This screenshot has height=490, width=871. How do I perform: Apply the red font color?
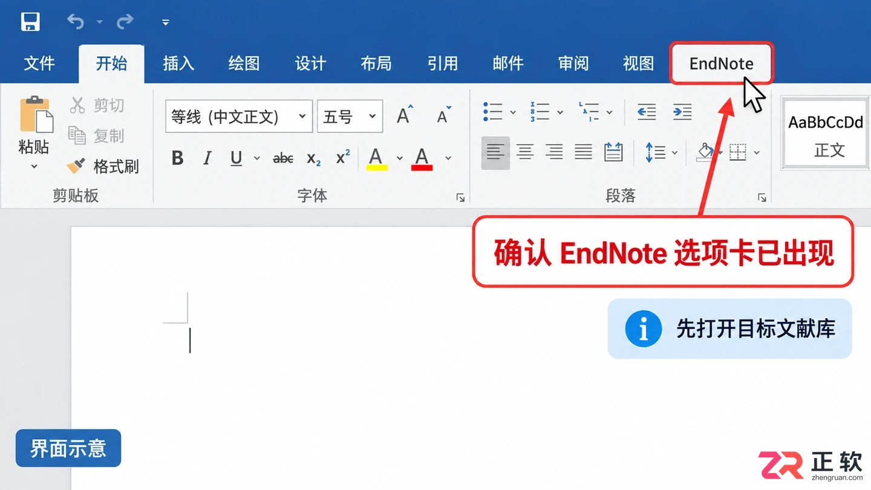click(422, 158)
